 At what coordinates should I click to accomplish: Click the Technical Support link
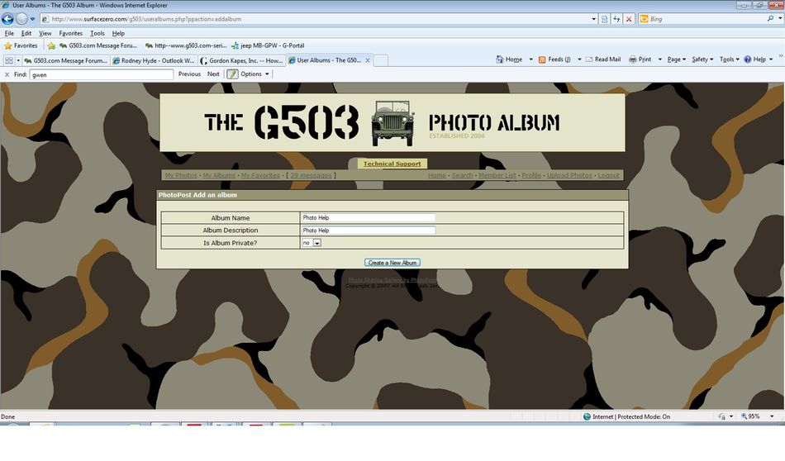392,164
